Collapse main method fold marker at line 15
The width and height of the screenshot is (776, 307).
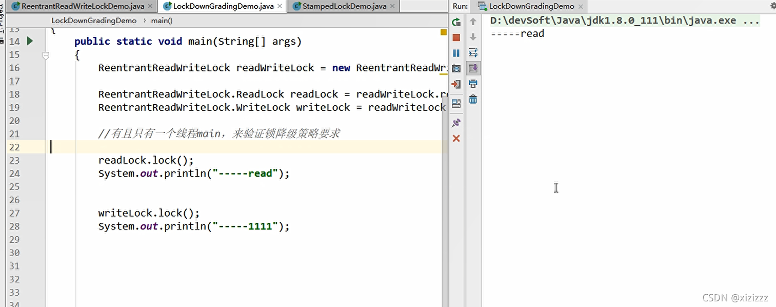pos(46,55)
